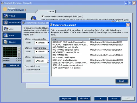The image size is (137, 103).
Task: Click the securityfocus.com/bid/576 details cell
Action: click(x=106, y=50)
